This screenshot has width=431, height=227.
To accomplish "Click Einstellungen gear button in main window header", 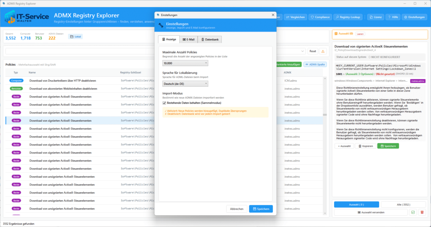I will (x=414, y=17).
